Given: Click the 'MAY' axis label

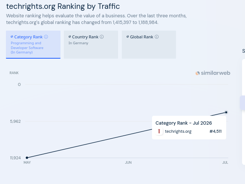Looking at the screenshot, I should point(27,163).
